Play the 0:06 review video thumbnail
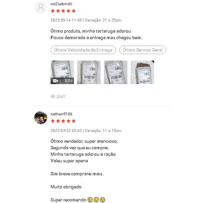The image size is (203, 203). coord(62,72)
